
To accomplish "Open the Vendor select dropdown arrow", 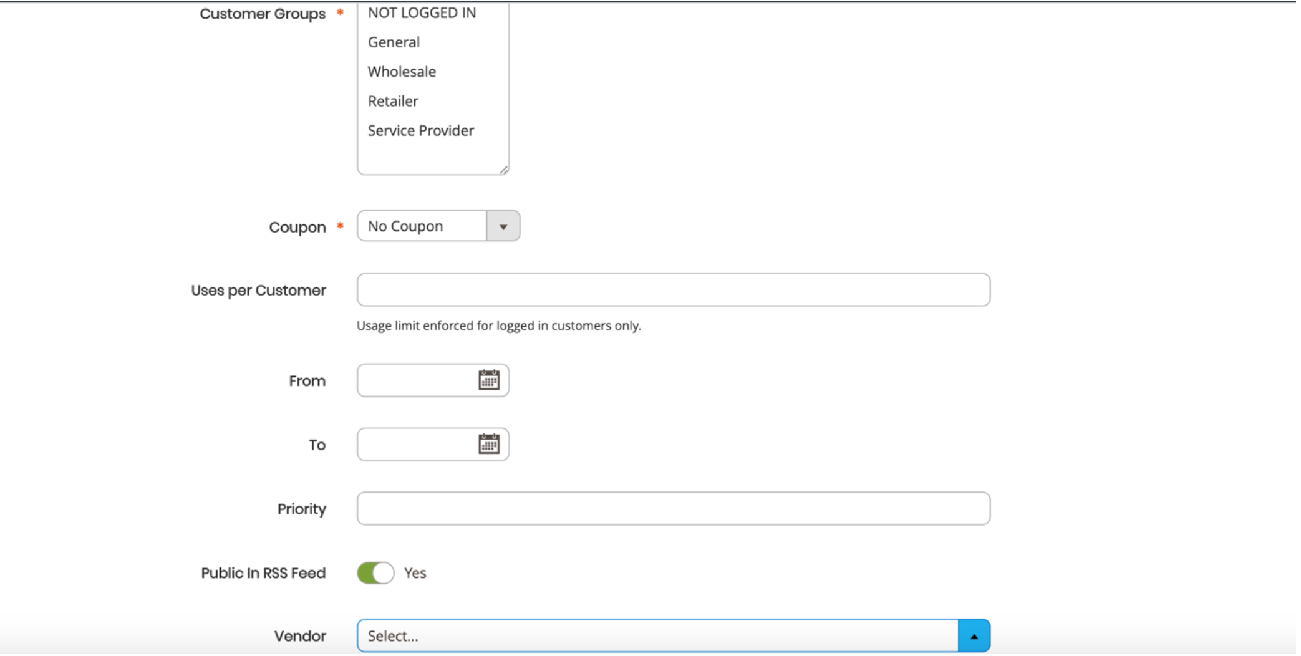I will pos(974,636).
